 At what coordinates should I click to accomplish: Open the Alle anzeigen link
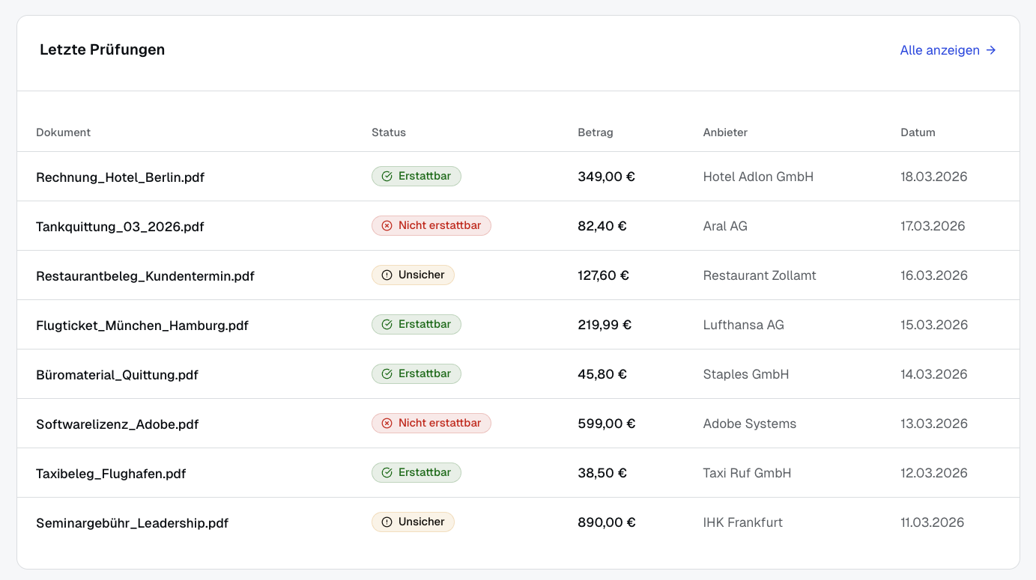(939, 50)
